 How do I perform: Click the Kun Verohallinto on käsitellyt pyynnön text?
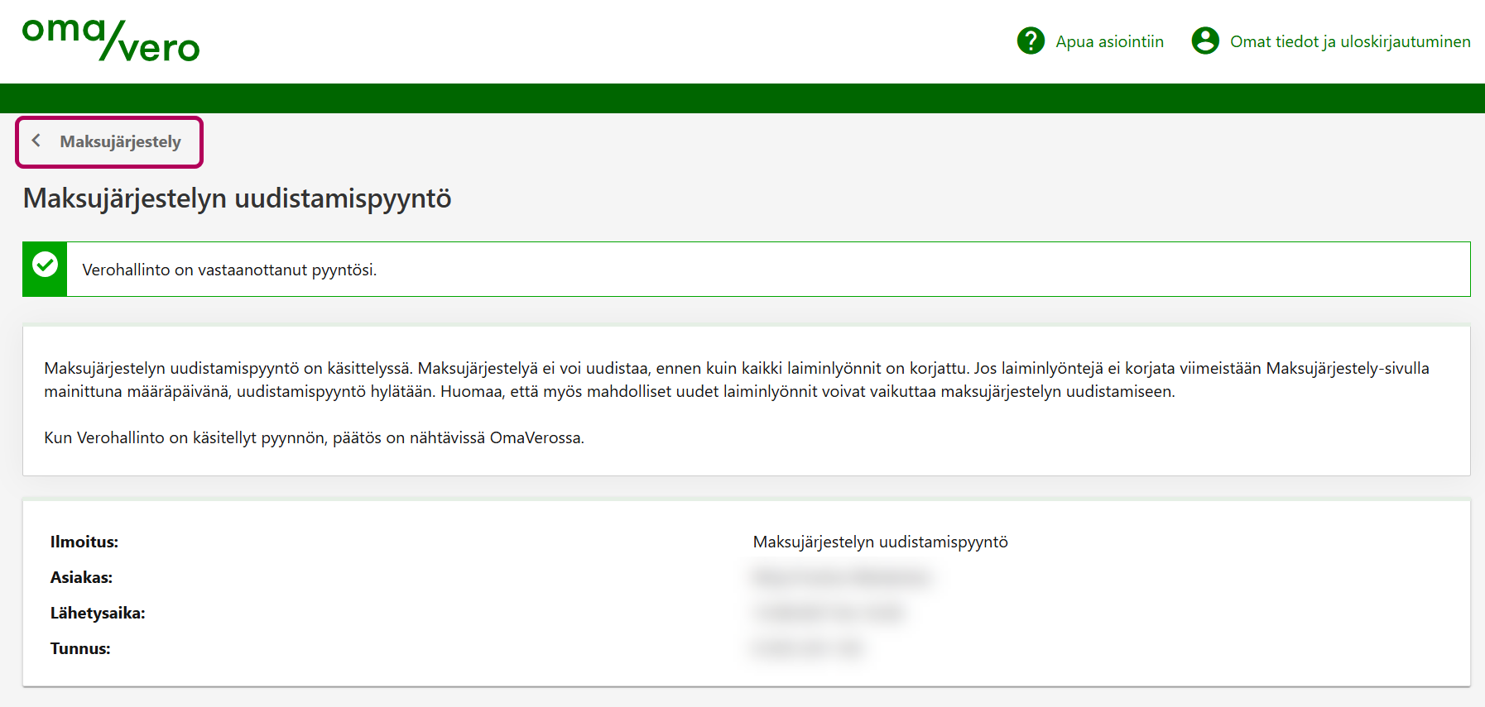coord(314,438)
